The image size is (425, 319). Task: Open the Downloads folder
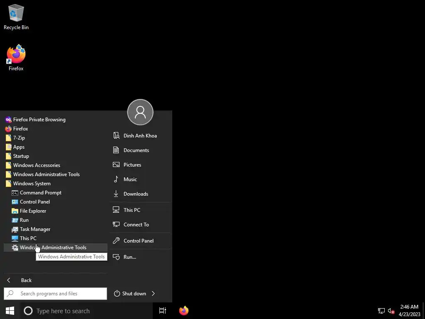(x=140, y=194)
